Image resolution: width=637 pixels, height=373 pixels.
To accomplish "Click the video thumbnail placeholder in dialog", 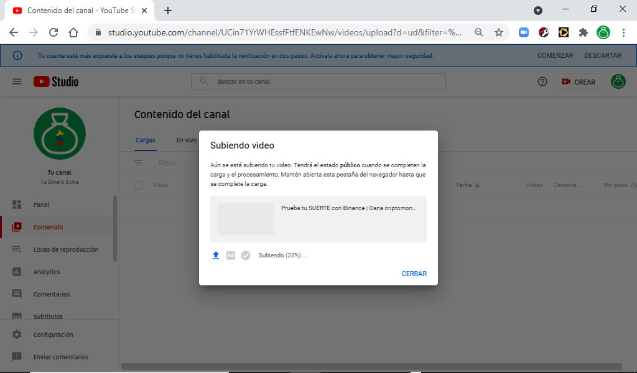I will pyautogui.click(x=245, y=219).
